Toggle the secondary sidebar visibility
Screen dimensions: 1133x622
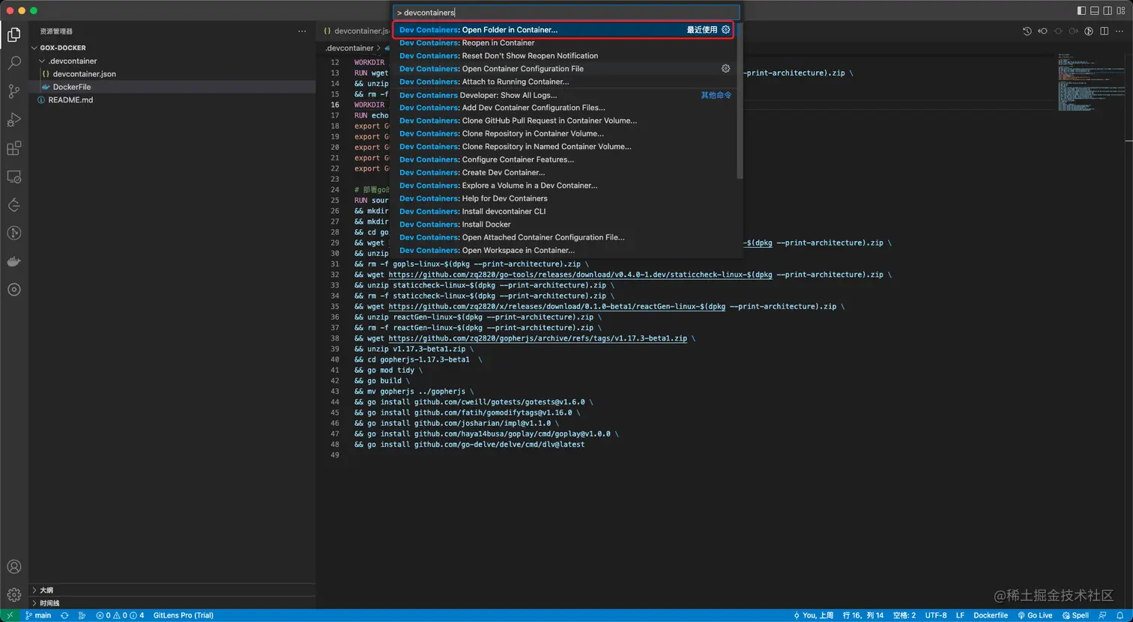(x=1108, y=10)
